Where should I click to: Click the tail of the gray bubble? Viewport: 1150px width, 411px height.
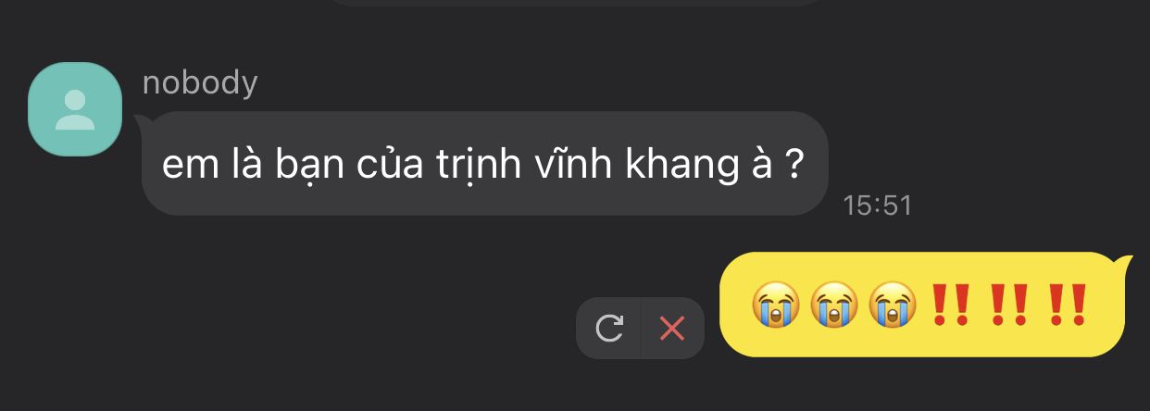click(x=144, y=121)
